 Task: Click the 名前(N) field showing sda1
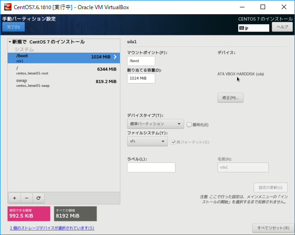pos(243,168)
